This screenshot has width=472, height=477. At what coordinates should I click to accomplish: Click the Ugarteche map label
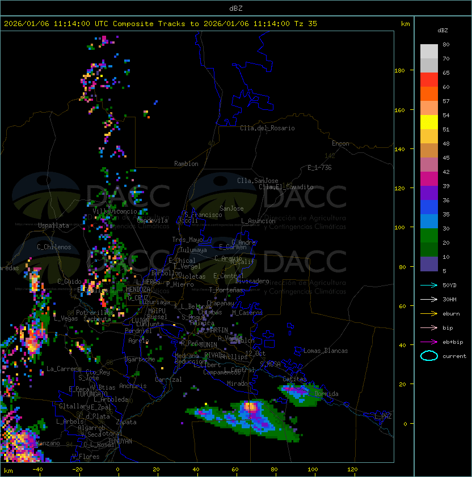tap(140, 359)
